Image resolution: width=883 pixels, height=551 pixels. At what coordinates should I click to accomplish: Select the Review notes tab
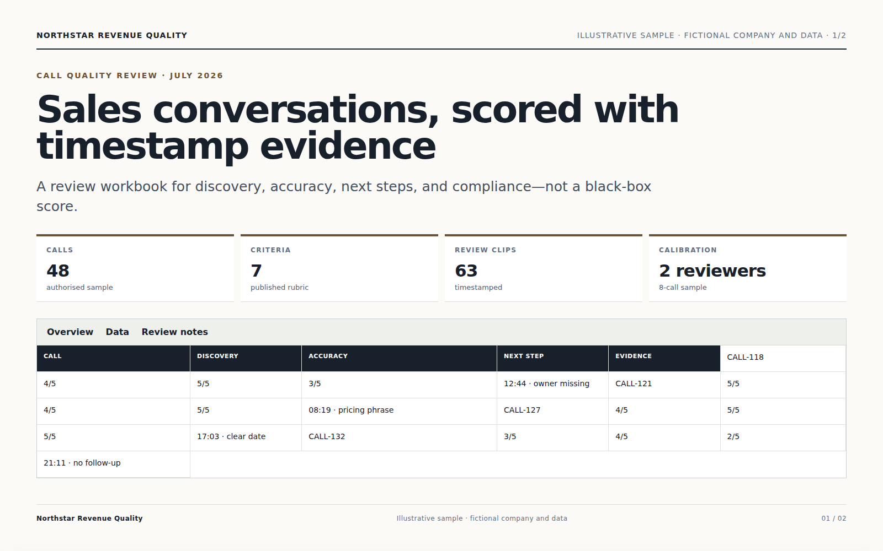(x=174, y=332)
